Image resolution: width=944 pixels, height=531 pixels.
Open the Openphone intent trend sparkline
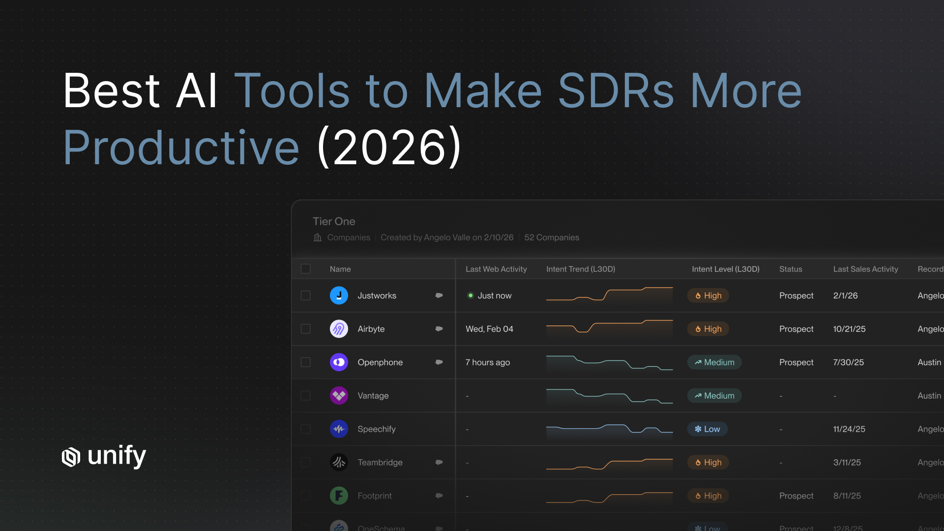[x=609, y=363]
